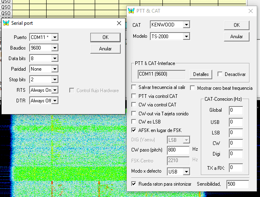
Task: Open the RTS Always On dropdown
Action: tap(55, 90)
